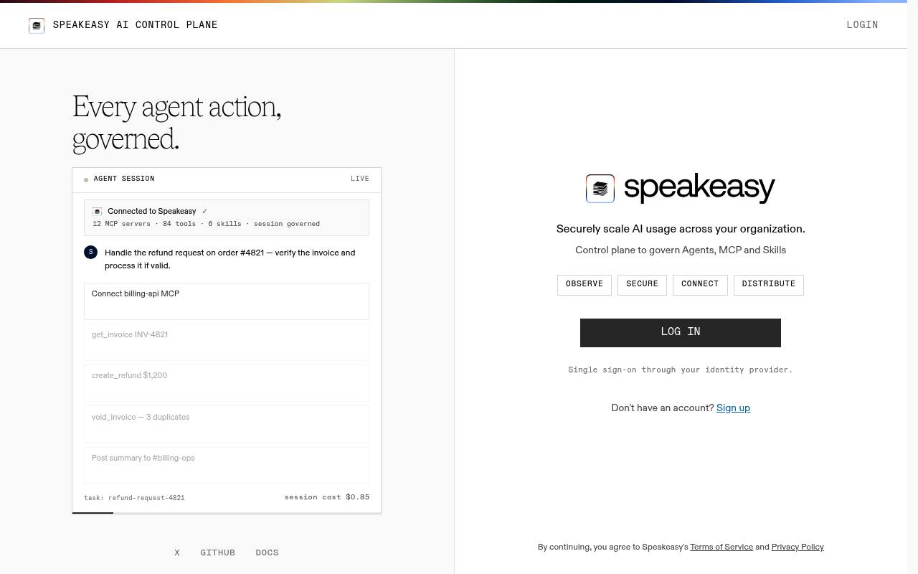This screenshot has height=574, width=918.
Task: Click the speakeasy wordmark text
Action: (x=699, y=188)
